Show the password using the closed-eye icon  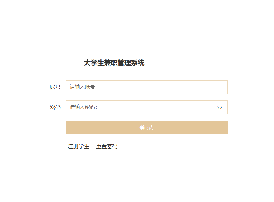[x=220, y=108]
